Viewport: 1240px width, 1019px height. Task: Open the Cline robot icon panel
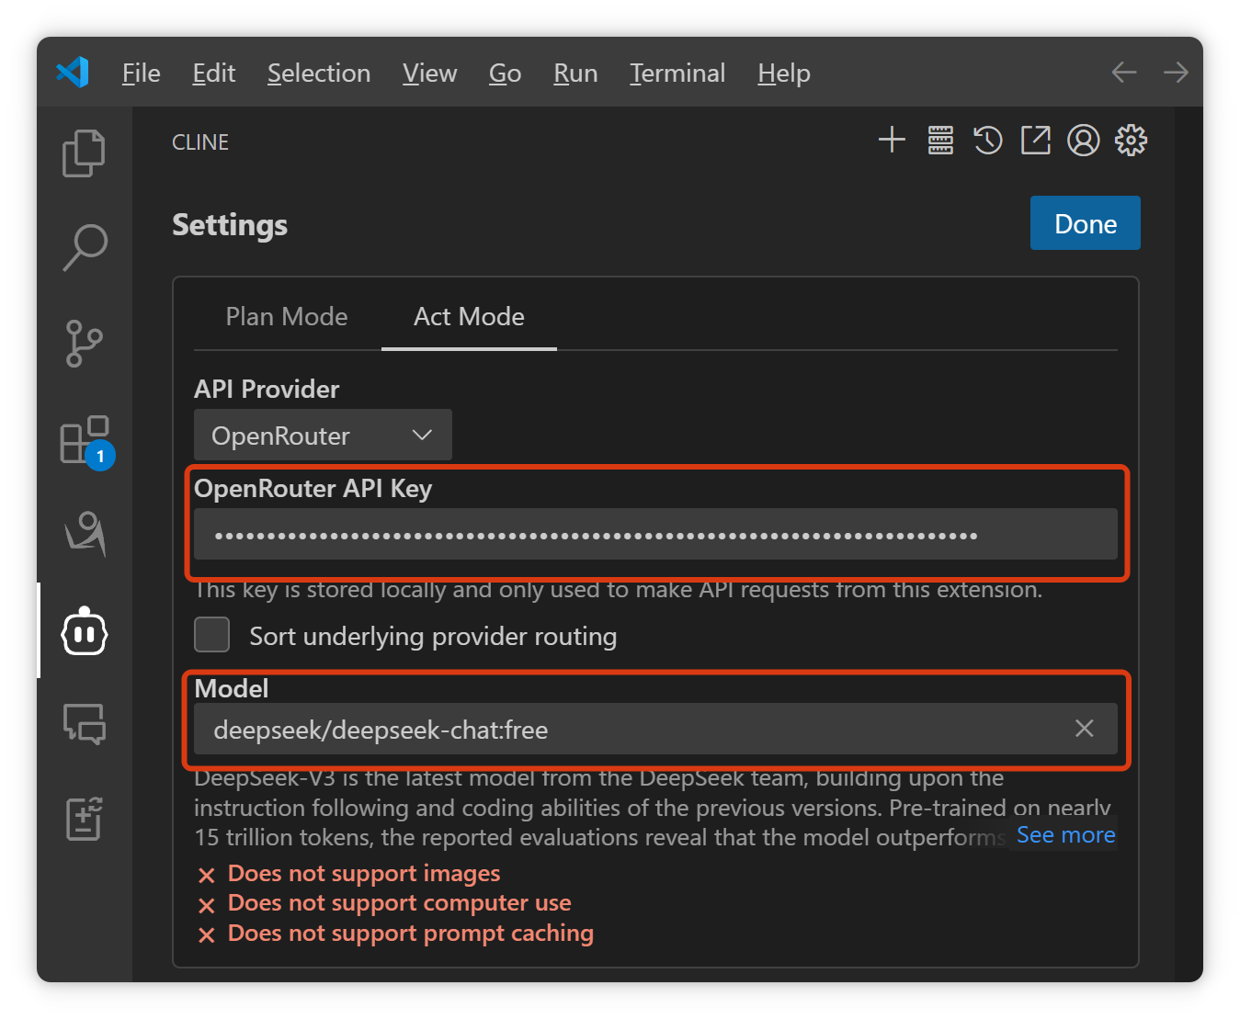click(84, 632)
